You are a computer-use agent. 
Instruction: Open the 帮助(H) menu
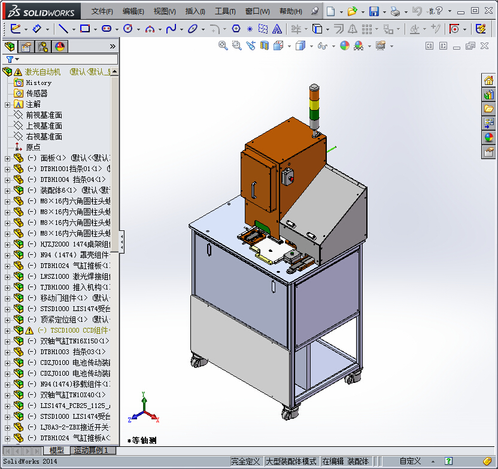290,12
